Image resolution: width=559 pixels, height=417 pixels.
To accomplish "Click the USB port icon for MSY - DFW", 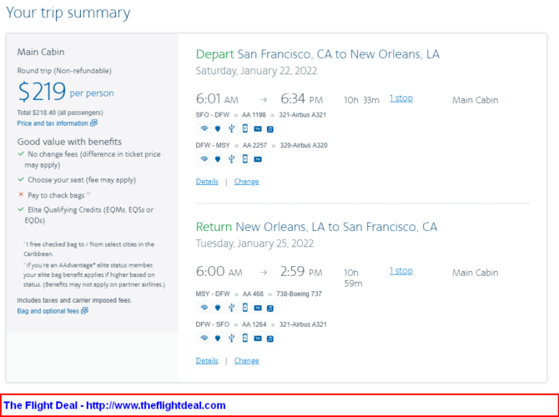I will click(x=231, y=308).
